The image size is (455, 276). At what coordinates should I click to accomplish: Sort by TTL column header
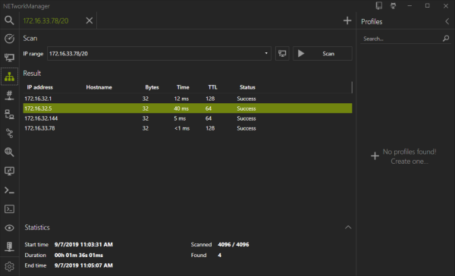[212, 87]
